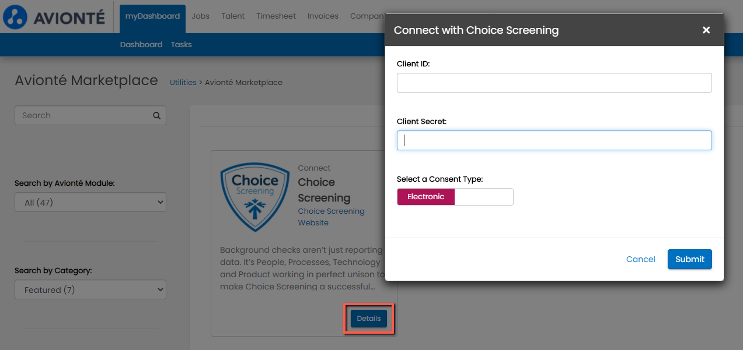Select the Dashboard sub-tab
Viewport: 743px width, 350px height.
pyautogui.click(x=141, y=45)
